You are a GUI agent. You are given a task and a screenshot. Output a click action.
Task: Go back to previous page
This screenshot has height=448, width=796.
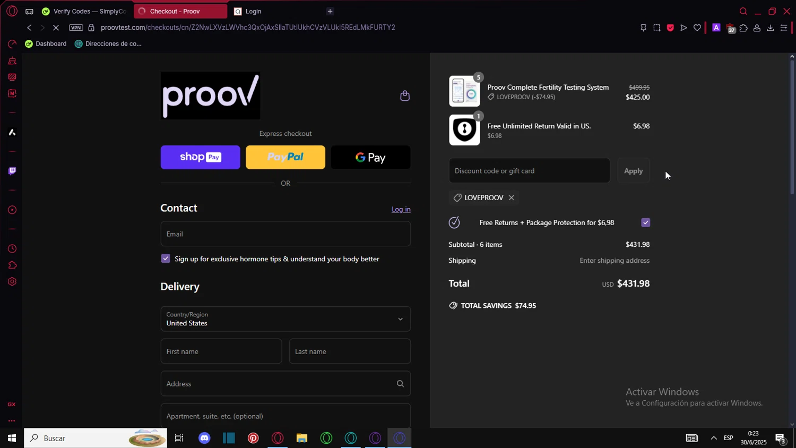click(29, 28)
